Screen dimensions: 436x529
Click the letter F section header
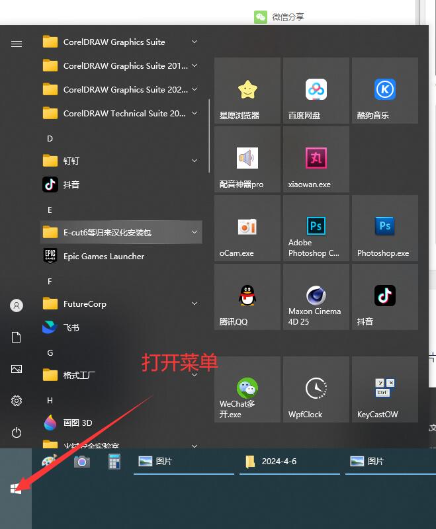pyautogui.click(x=50, y=282)
